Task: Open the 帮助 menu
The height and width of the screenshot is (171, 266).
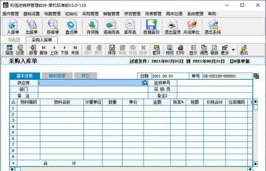Action: pyautogui.click(x=212, y=14)
